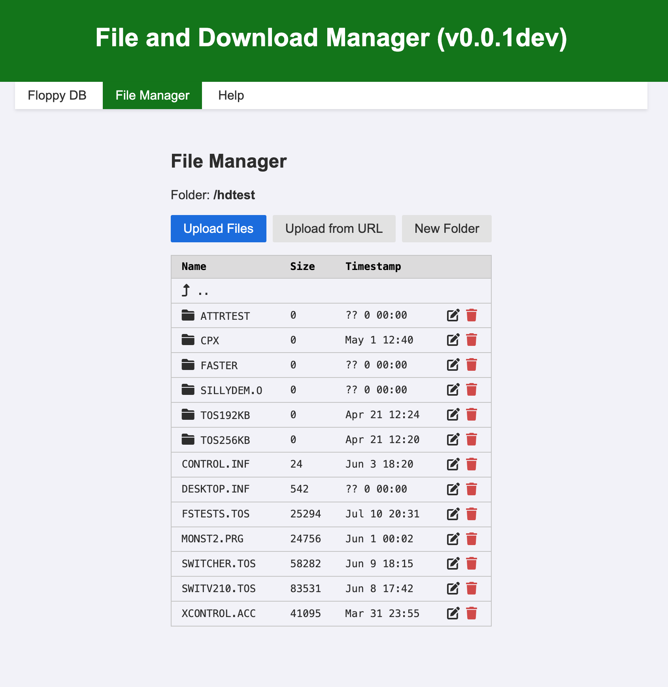Select the File Manager tab
The image size is (668, 687).
pyautogui.click(x=153, y=95)
